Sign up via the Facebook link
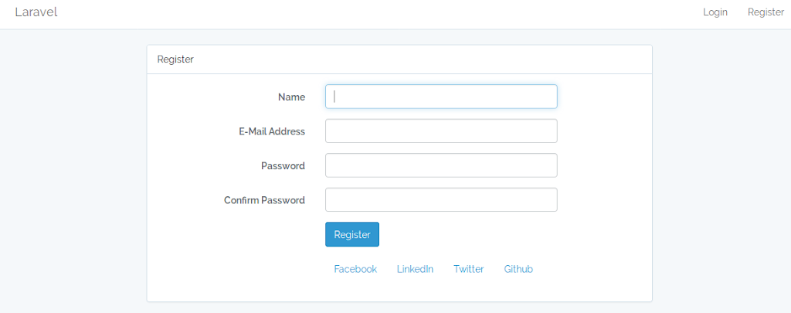This screenshot has width=791, height=313. coord(355,269)
